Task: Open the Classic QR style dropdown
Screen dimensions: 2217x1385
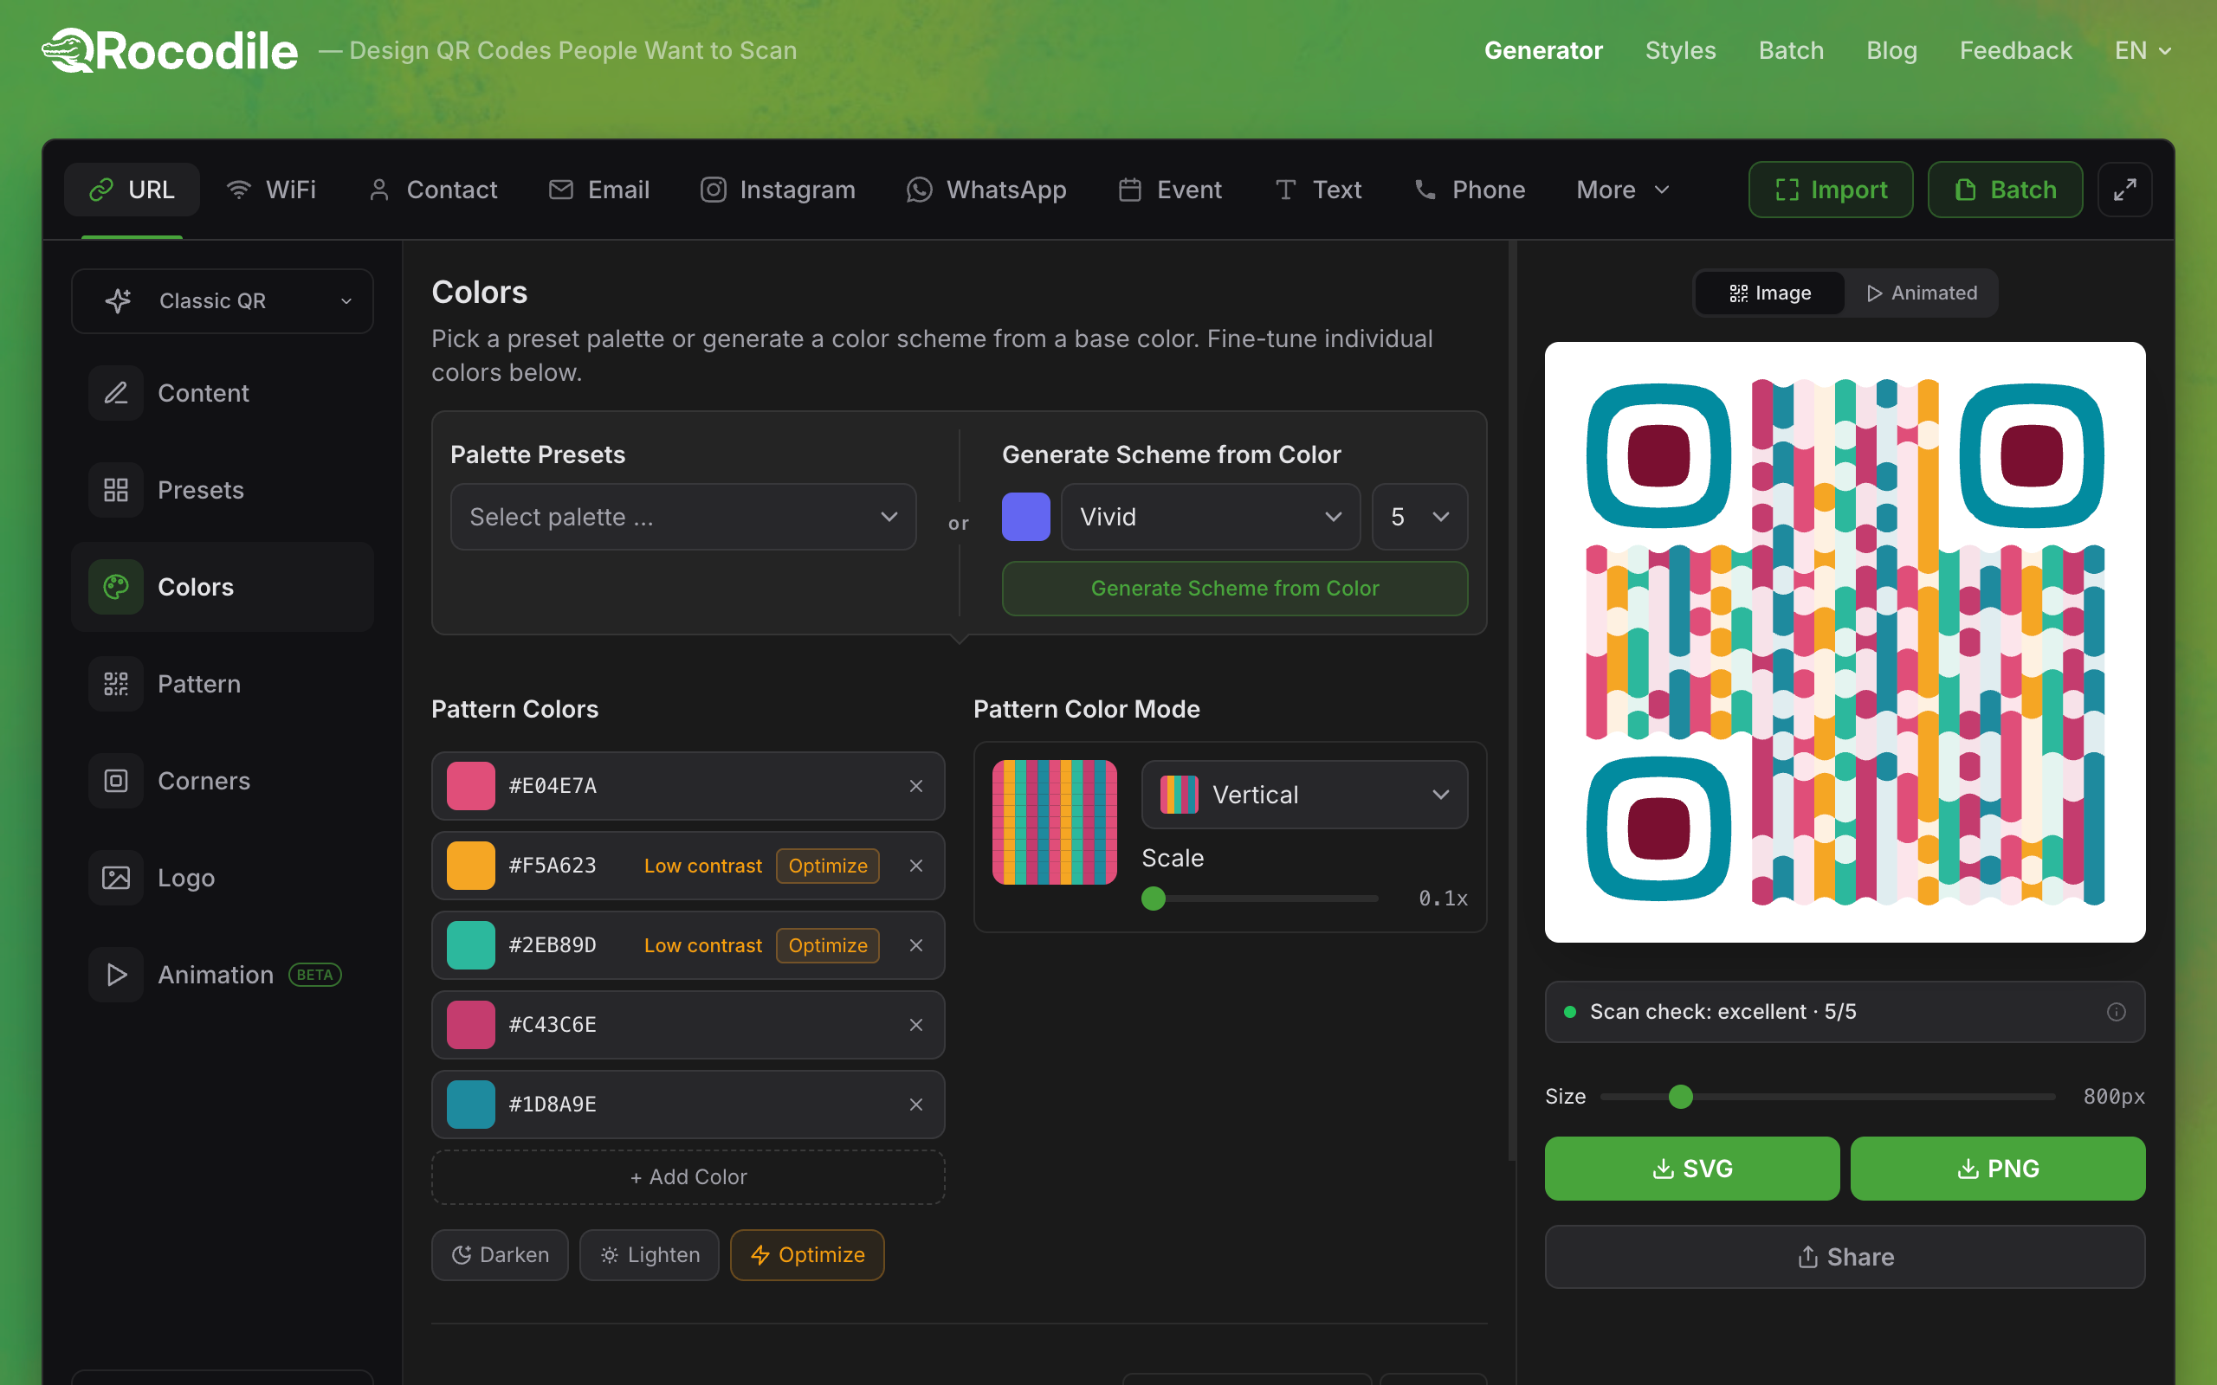Action: tap(223, 300)
